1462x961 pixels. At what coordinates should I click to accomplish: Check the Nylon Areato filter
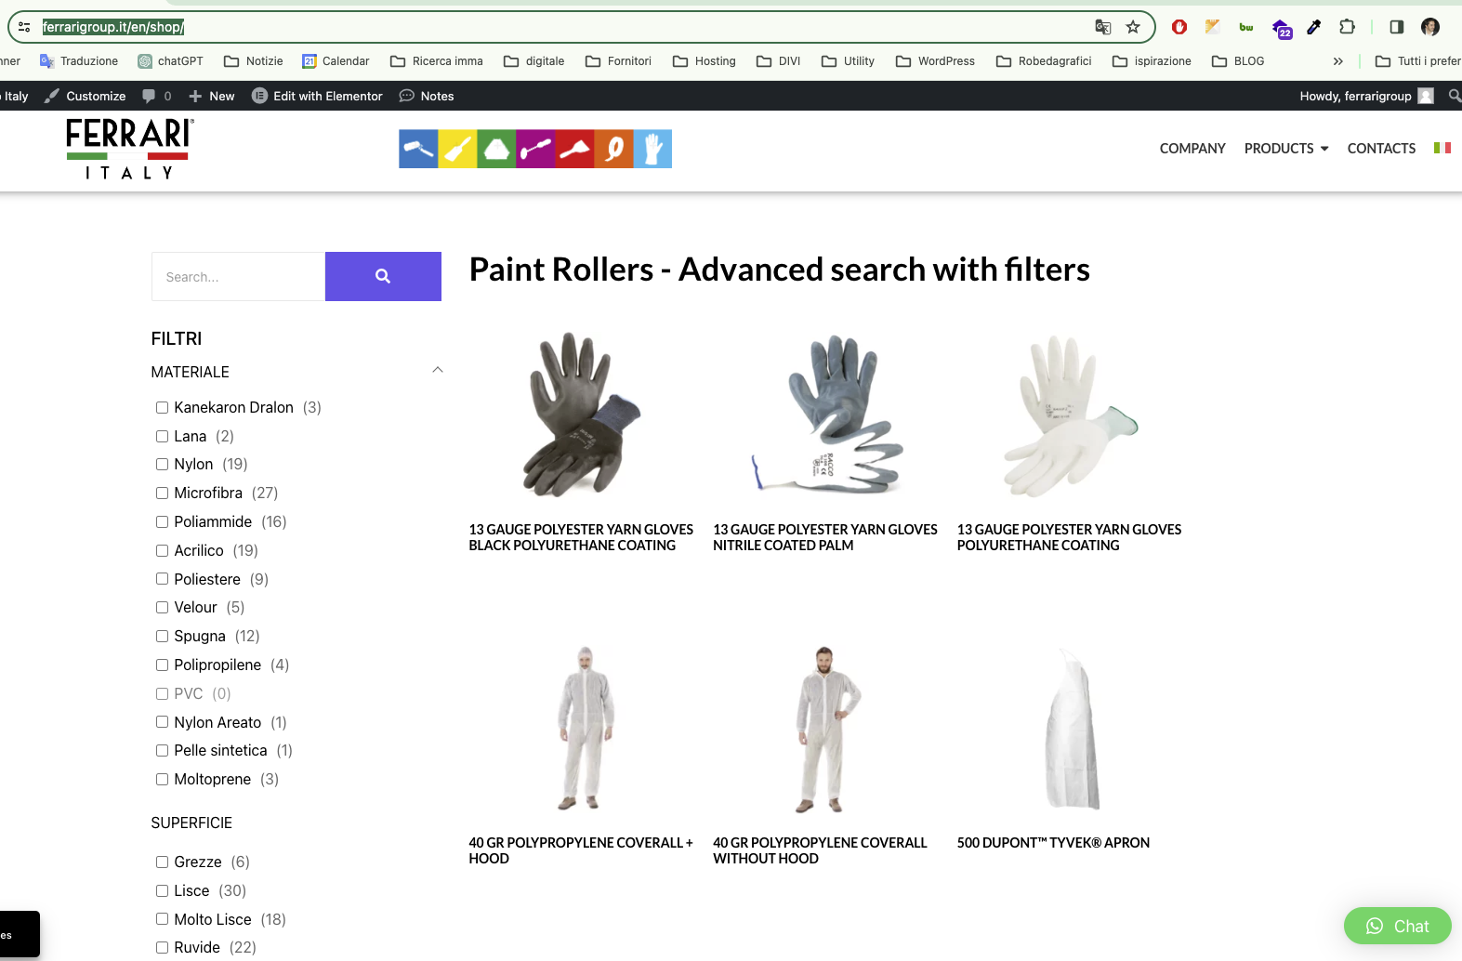[x=162, y=721]
